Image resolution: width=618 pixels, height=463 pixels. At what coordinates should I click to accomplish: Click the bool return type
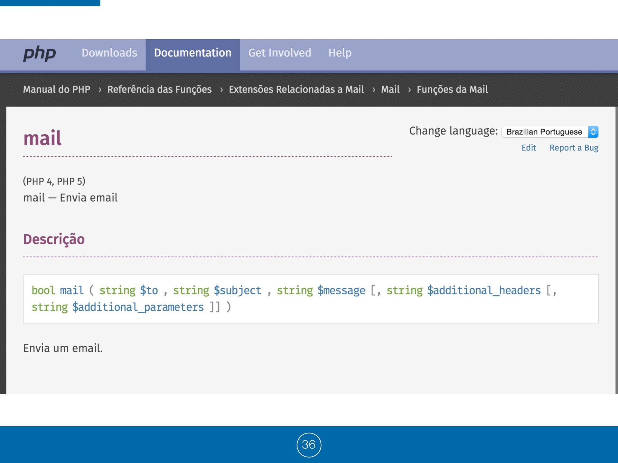43,290
